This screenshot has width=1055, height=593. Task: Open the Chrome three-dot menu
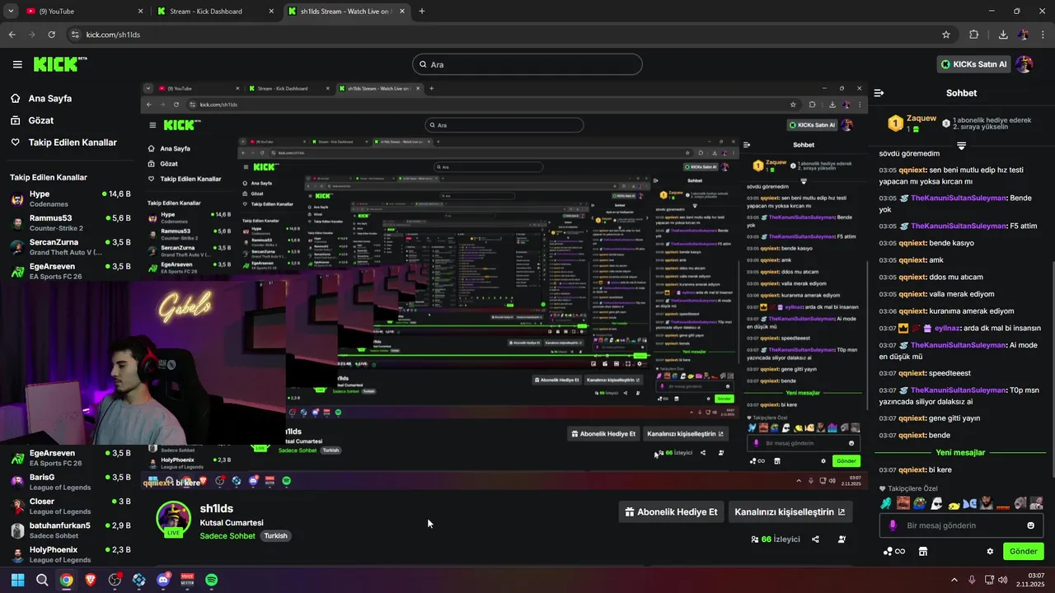tap(1043, 35)
